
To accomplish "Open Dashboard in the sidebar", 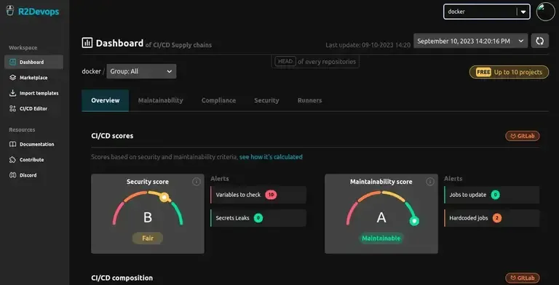I will pyautogui.click(x=34, y=62).
